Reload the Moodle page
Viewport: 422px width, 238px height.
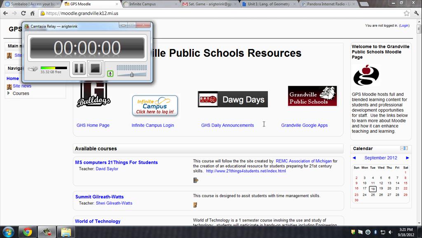(23, 13)
